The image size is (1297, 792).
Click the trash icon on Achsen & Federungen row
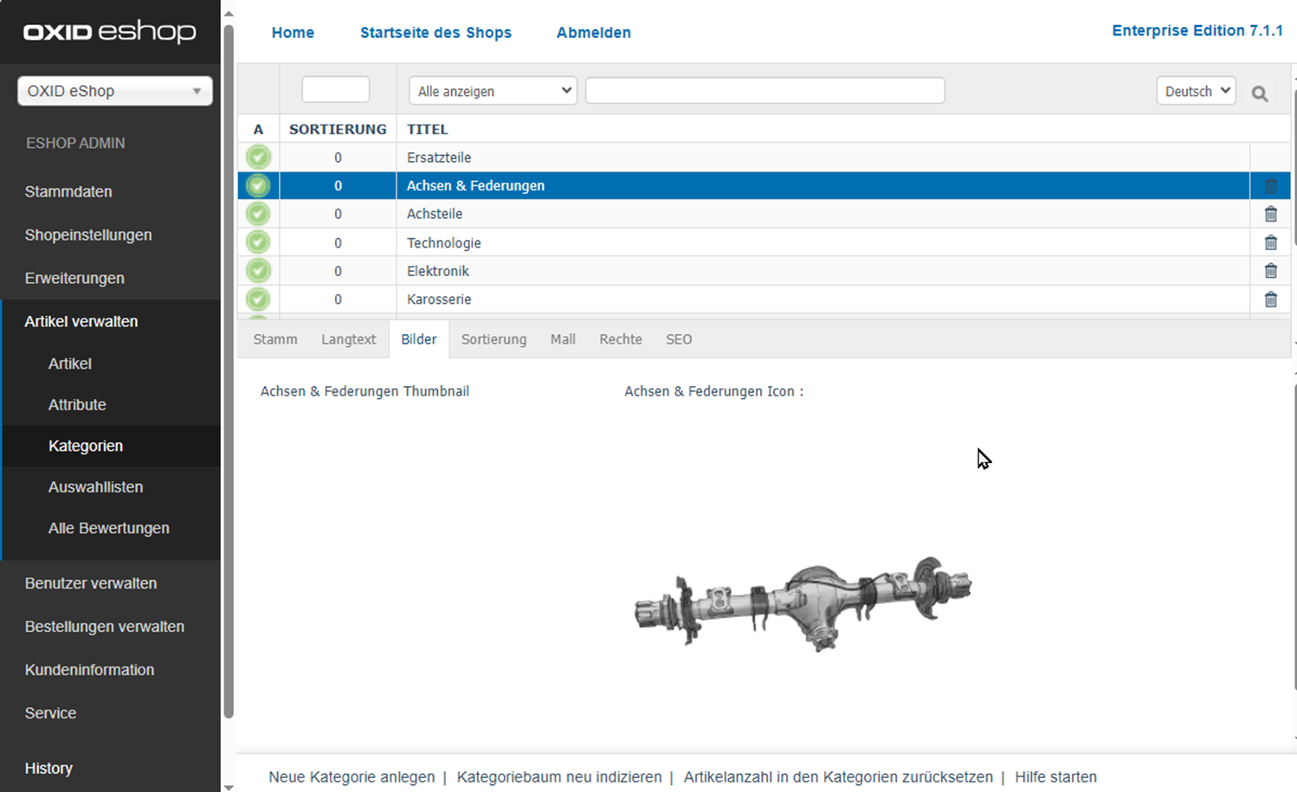(1270, 186)
